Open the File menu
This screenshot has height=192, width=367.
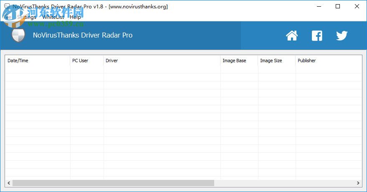pos(8,17)
